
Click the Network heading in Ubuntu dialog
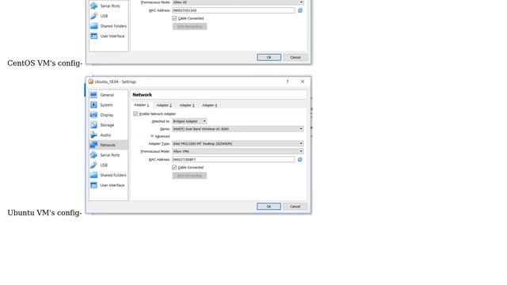click(x=143, y=95)
